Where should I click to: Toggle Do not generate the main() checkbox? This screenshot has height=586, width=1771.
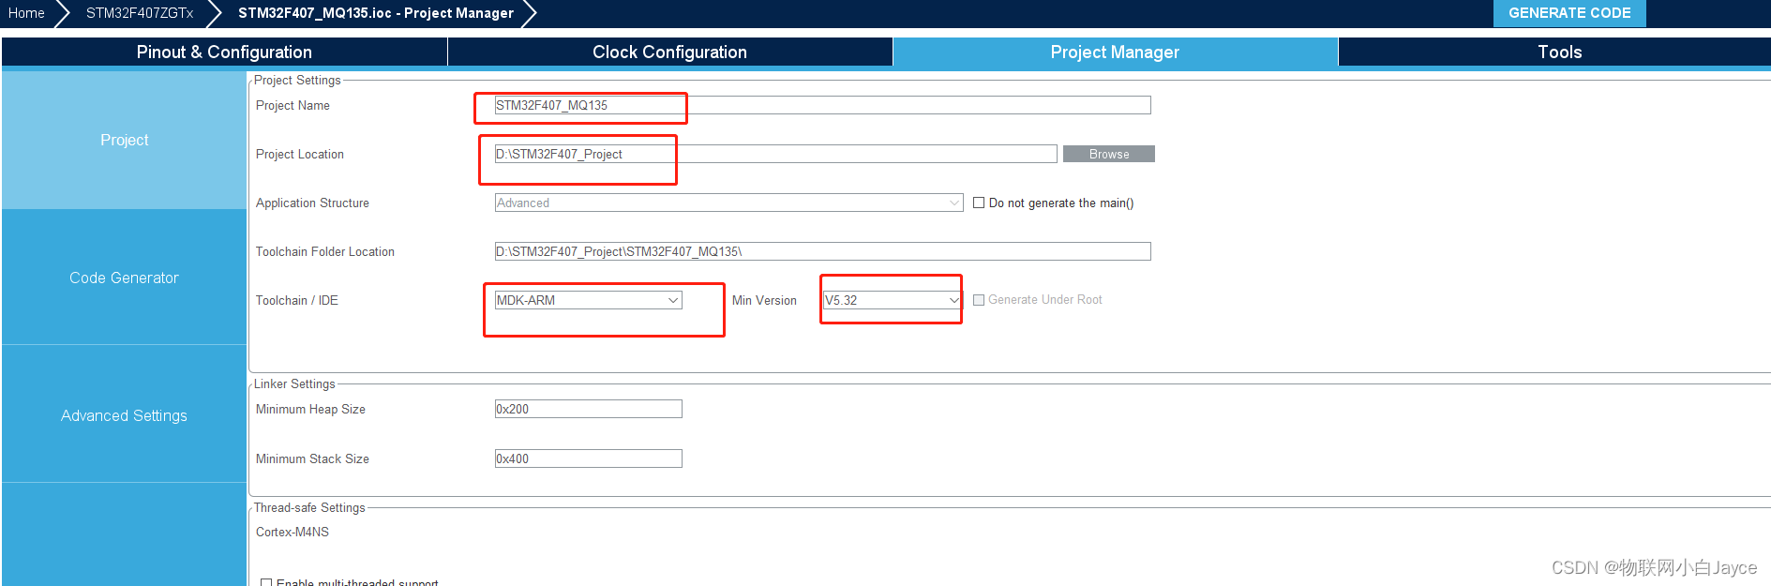[979, 203]
